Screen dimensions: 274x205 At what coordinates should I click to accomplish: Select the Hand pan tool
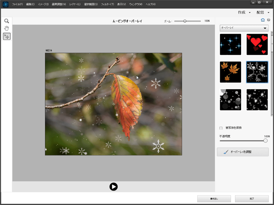(6, 29)
